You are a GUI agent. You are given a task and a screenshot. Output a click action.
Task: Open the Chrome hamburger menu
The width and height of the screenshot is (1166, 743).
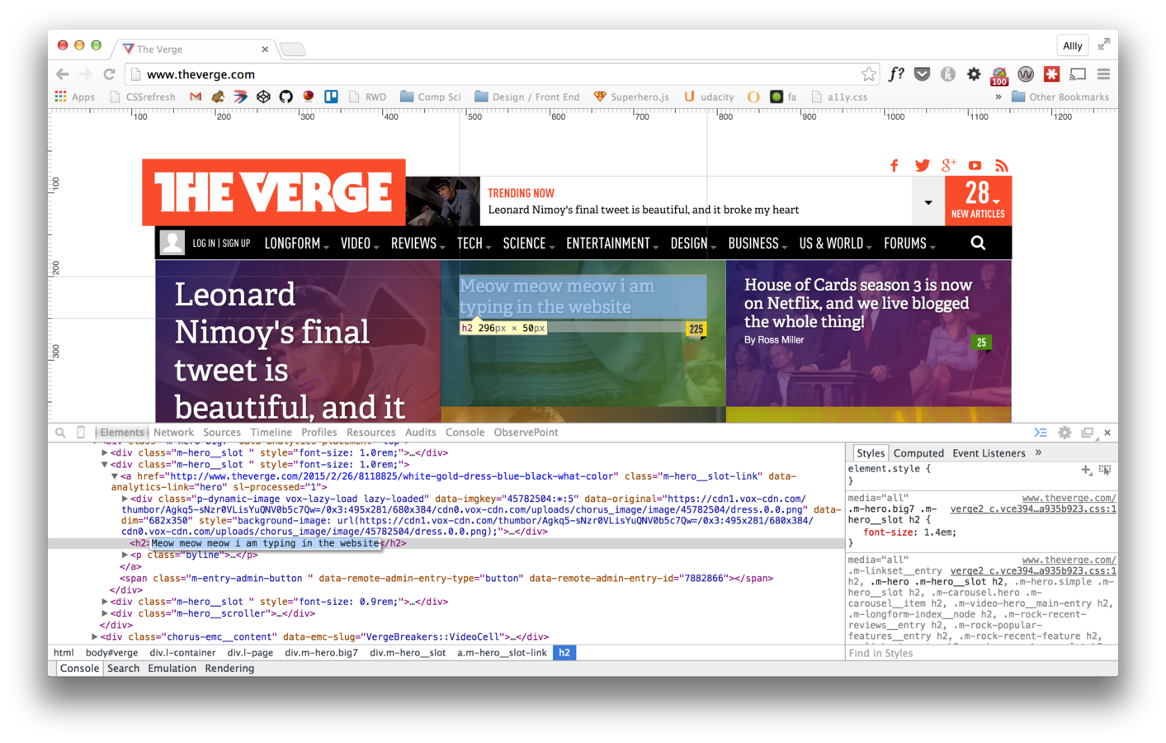point(1103,74)
